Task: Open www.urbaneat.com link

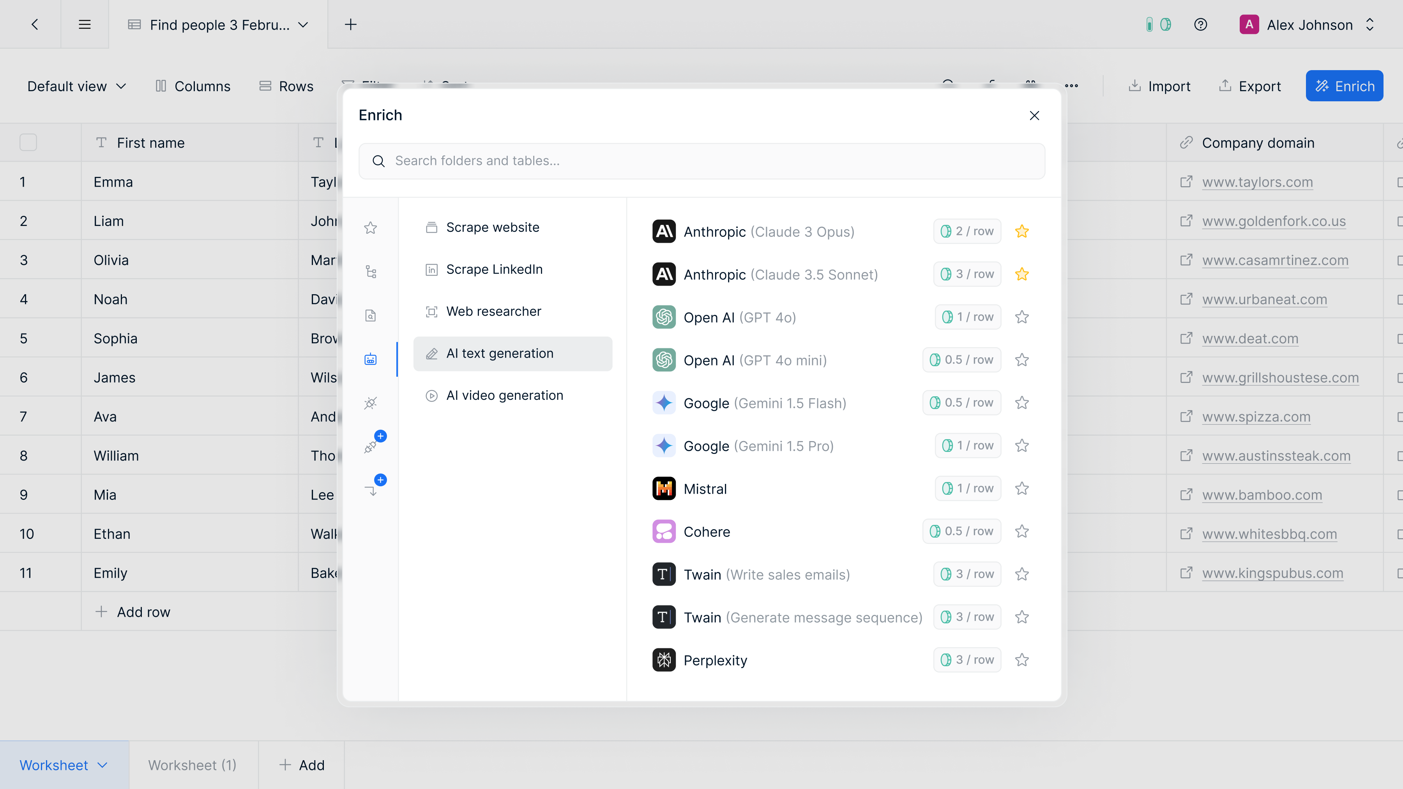Action: [1265, 300]
